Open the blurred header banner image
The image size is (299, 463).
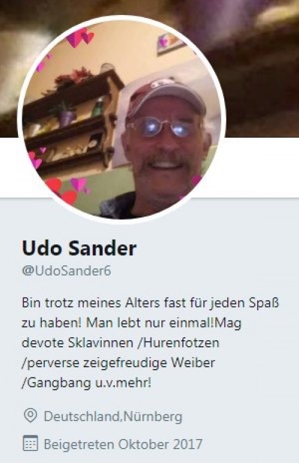[149, 68]
